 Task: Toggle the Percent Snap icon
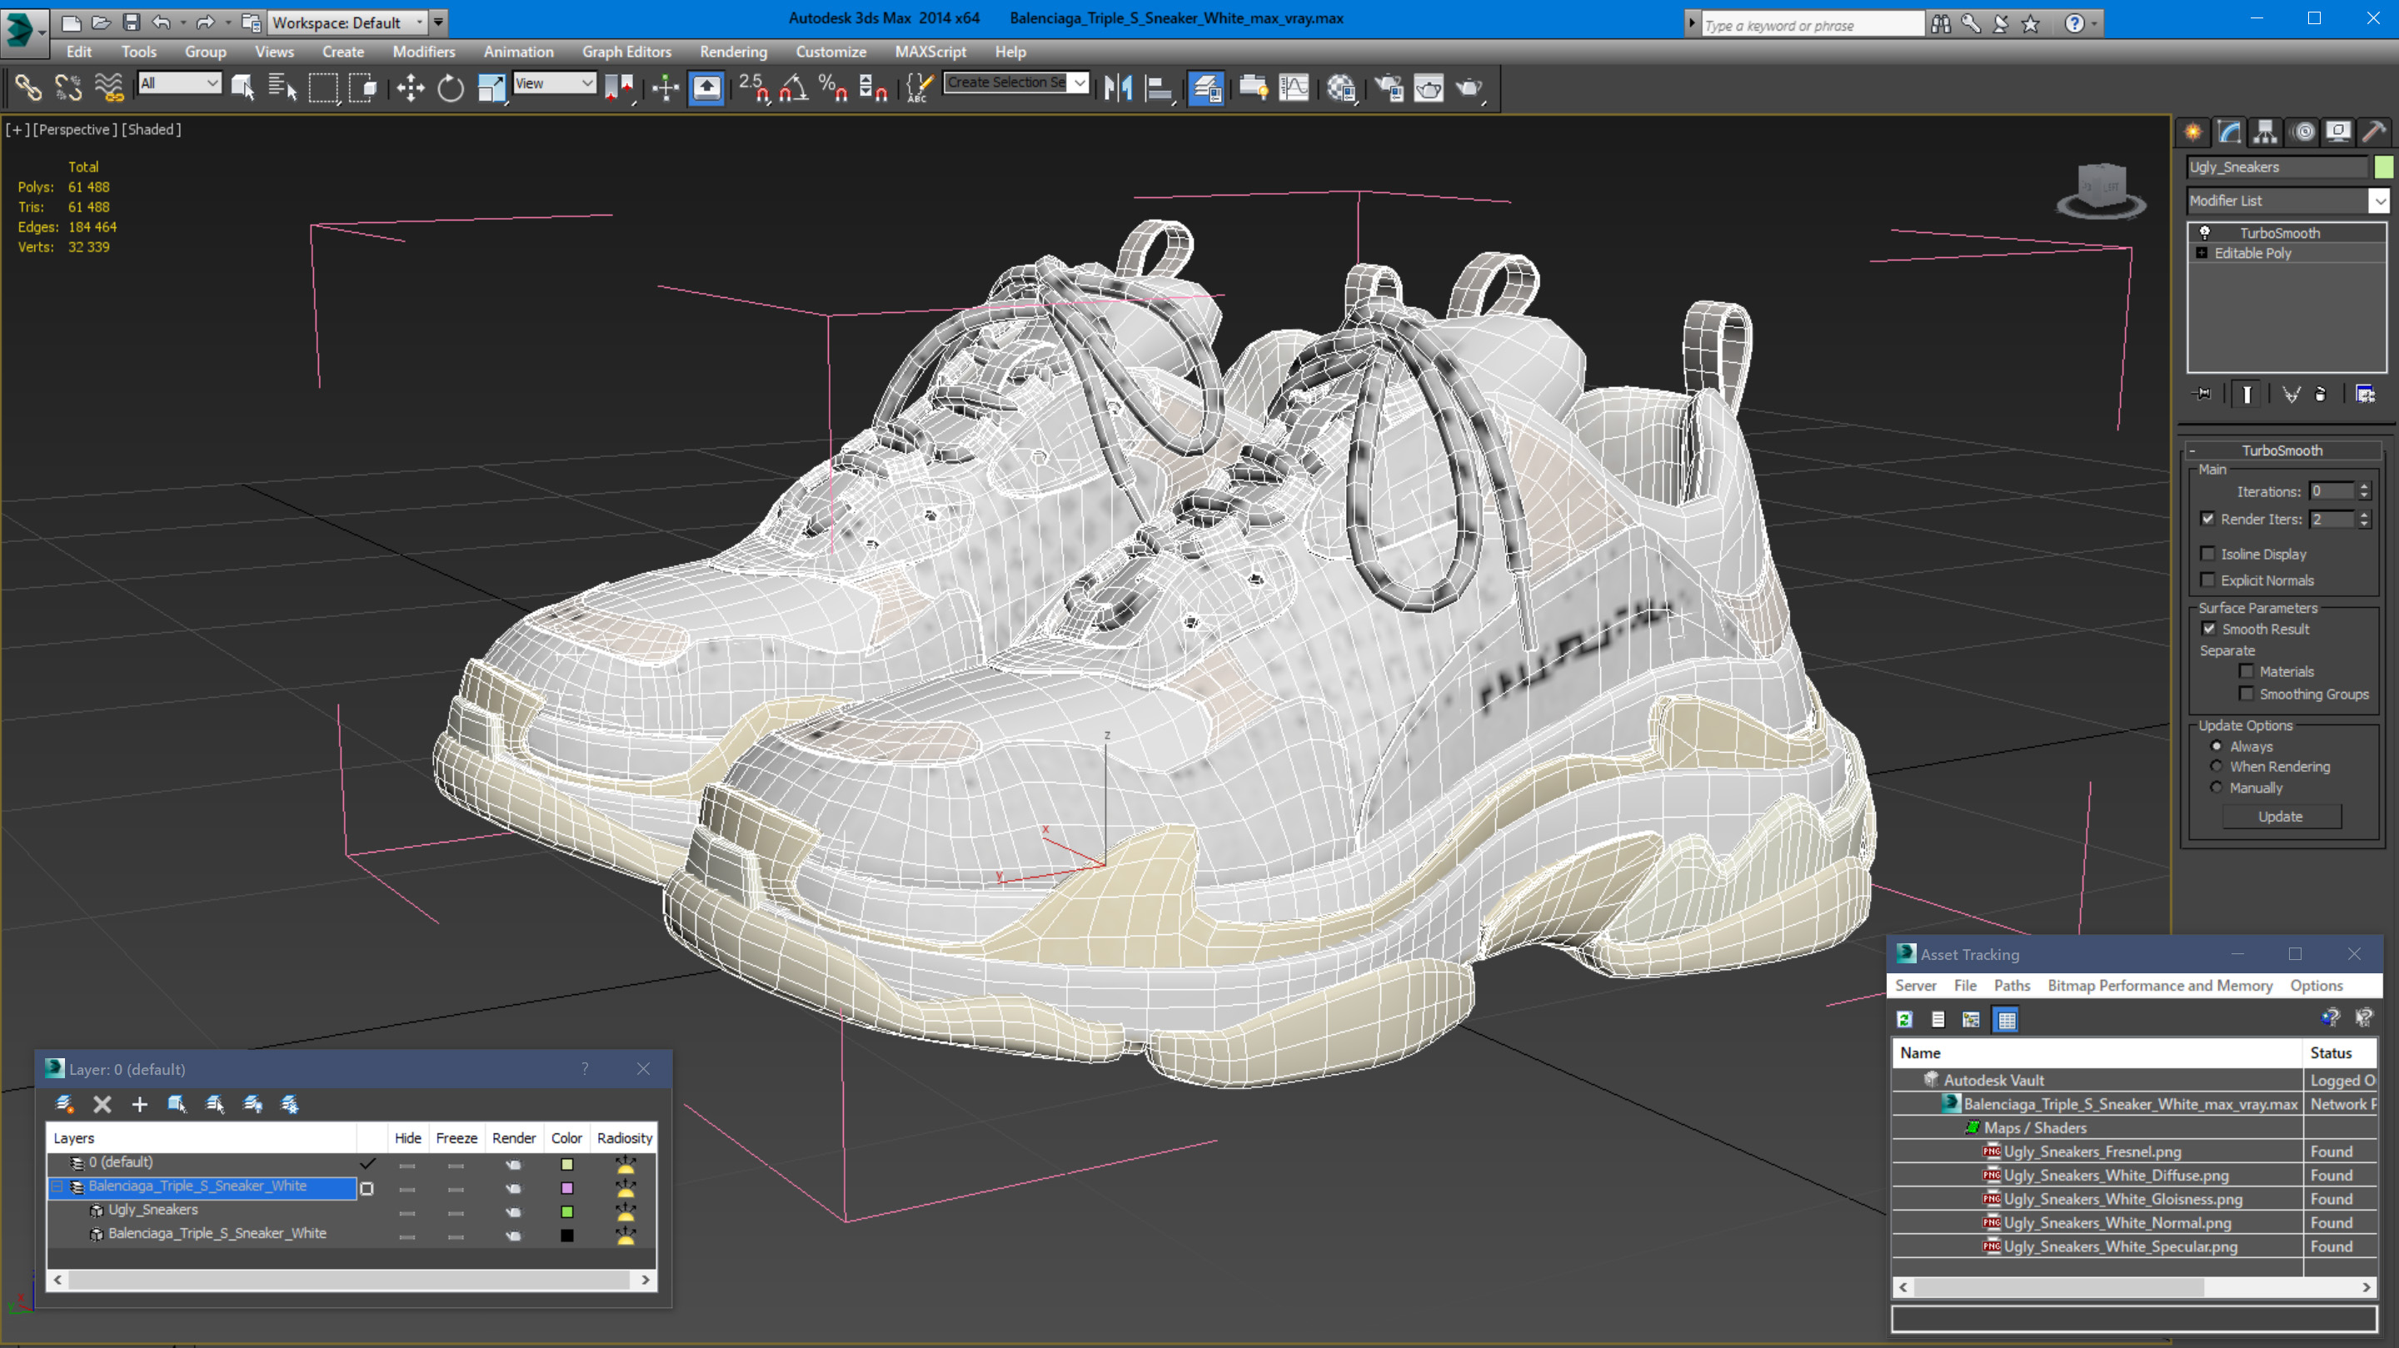click(833, 87)
